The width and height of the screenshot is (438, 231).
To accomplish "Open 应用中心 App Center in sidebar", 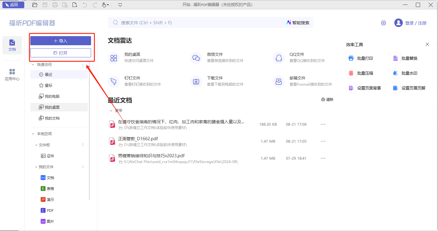I will 12,74.
